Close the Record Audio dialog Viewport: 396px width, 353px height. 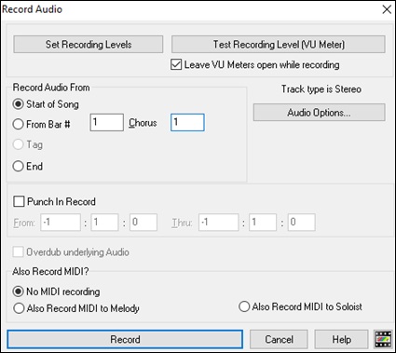(x=387, y=9)
